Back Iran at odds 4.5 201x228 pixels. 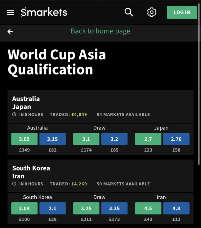(x=148, y=208)
